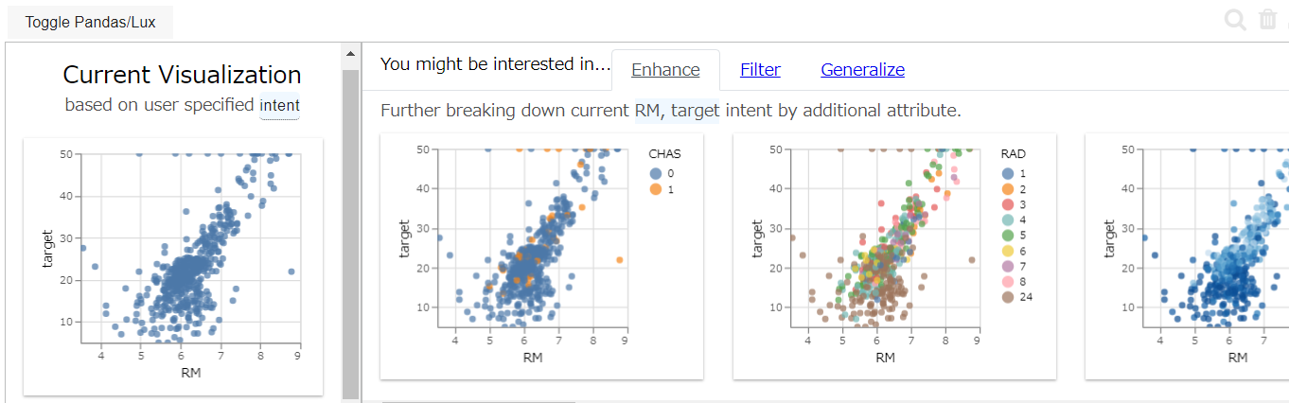Click the trash delete icon
Image resolution: width=1289 pixels, height=403 pixels.
(x=1267, y=20)
